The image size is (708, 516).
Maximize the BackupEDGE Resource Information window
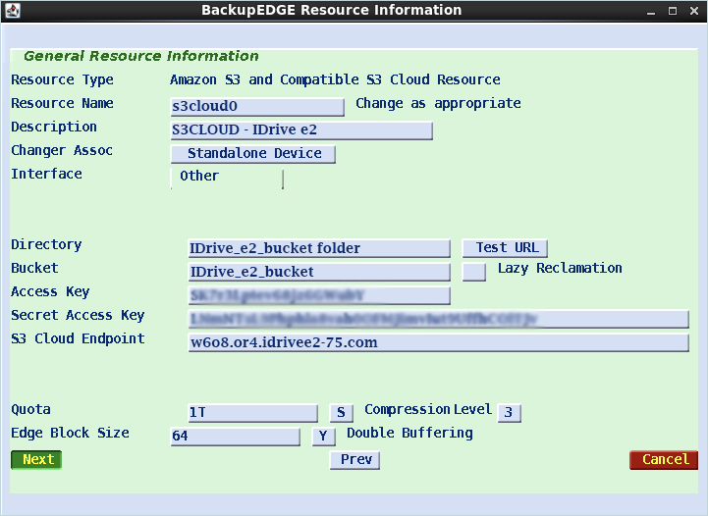(673, 11)
